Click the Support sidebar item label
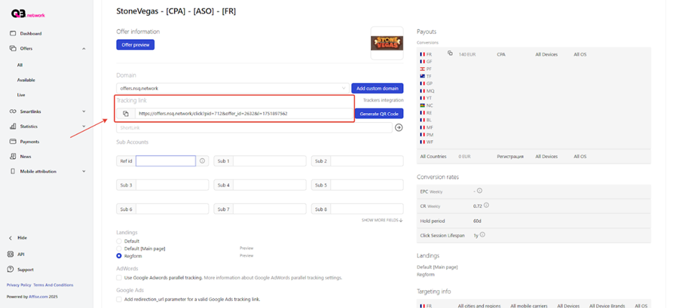This screenshot has width=673, height=308. pos(25,269)
